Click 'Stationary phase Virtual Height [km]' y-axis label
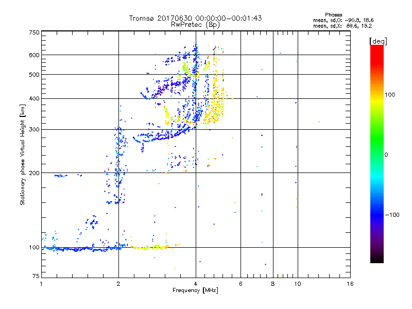This screenshot has width=412, height=309. click(22, 154)
